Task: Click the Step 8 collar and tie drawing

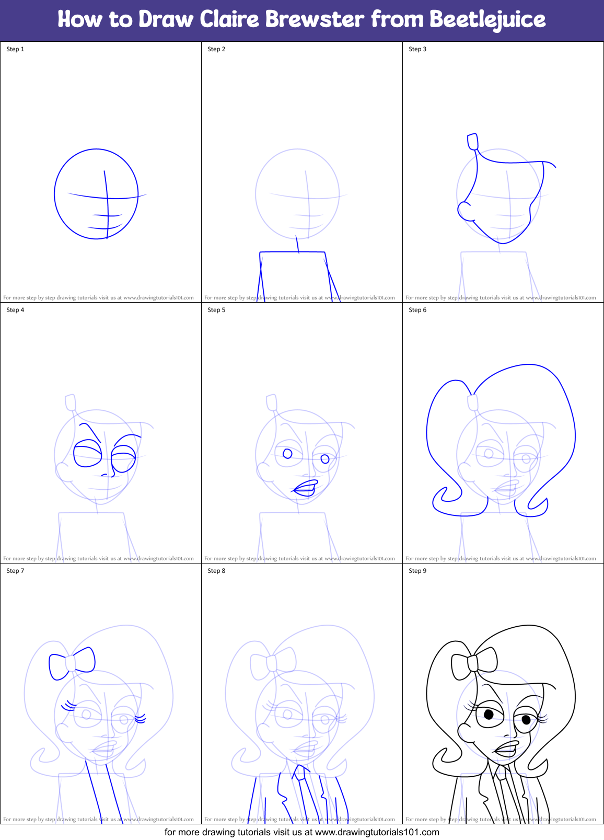Action: [x=298, y=793]
